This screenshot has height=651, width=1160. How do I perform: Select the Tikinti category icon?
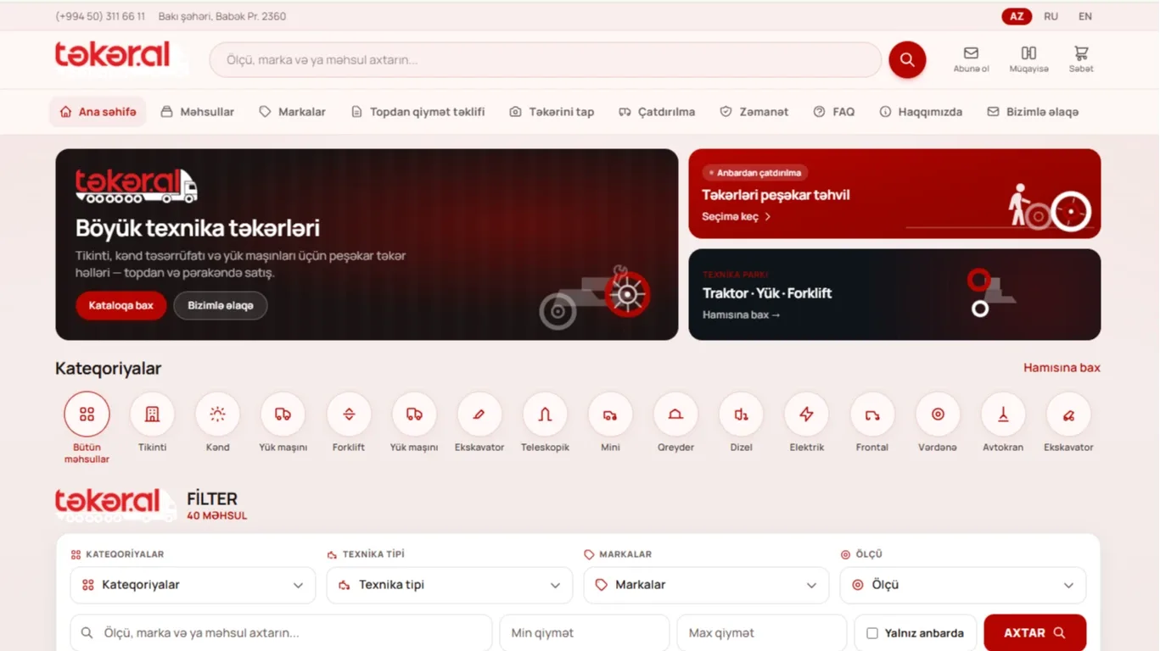pos(152,414)
